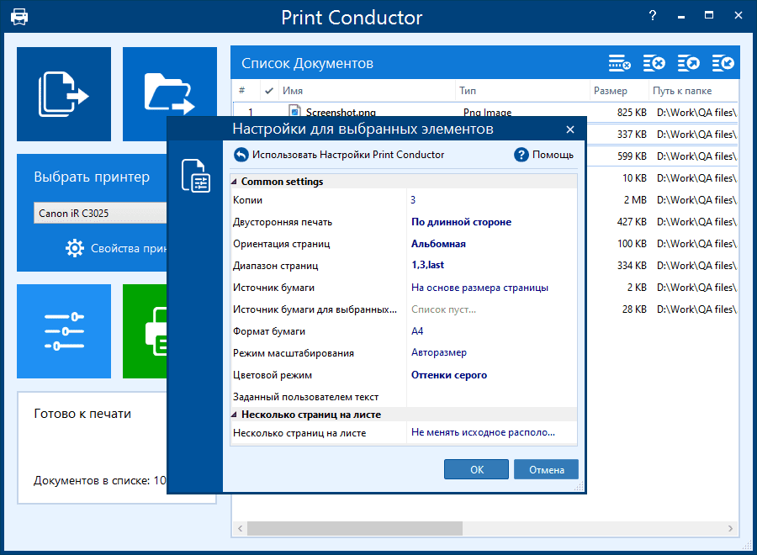Sort by Путь к папке column header

[682, 91]
